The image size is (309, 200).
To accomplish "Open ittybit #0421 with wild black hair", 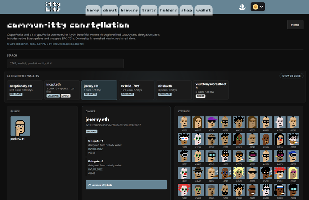I will [x=238, y=122].
